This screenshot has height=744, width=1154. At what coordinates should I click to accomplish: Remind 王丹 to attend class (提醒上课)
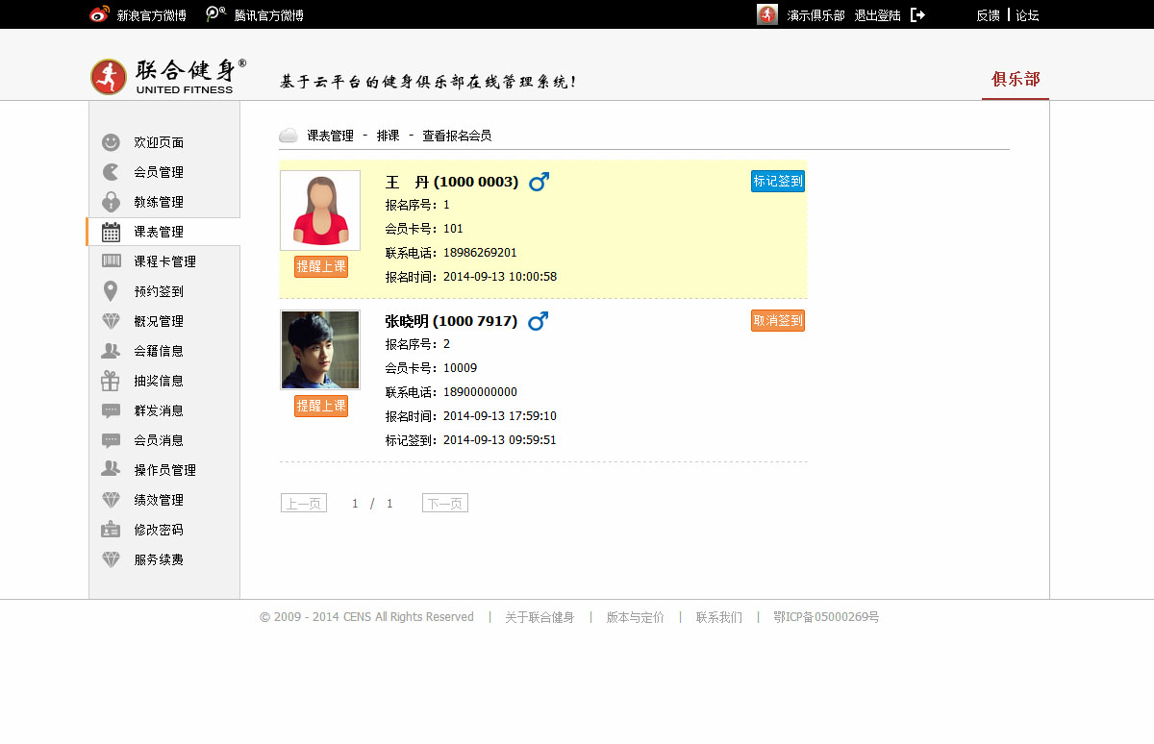click(x=320, y=266)
